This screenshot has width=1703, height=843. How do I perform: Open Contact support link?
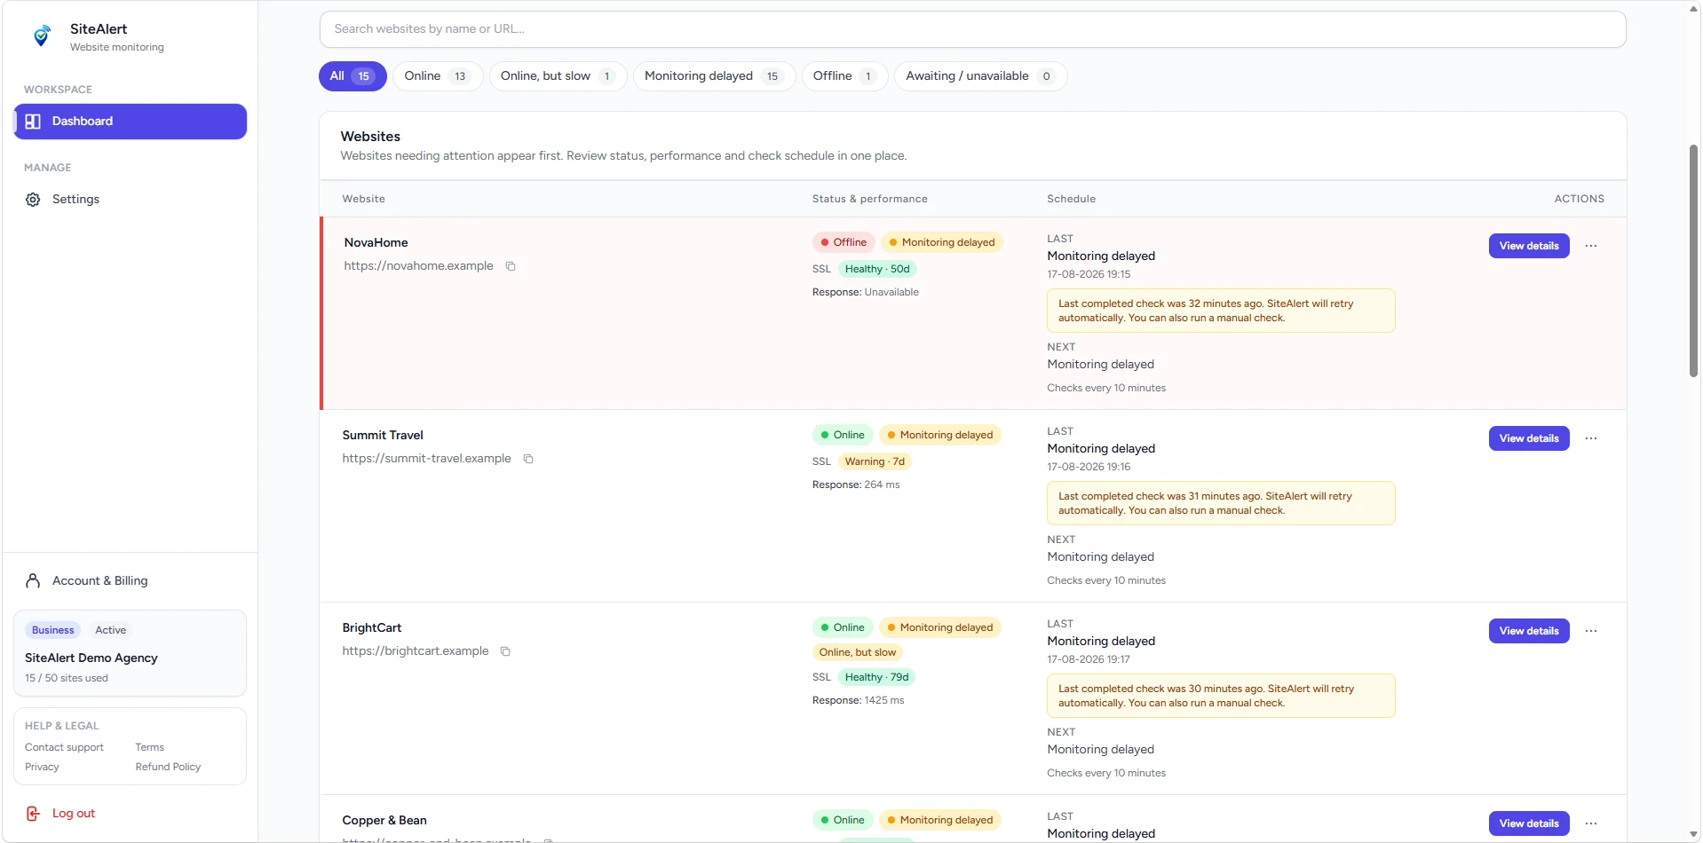[64, 748]
